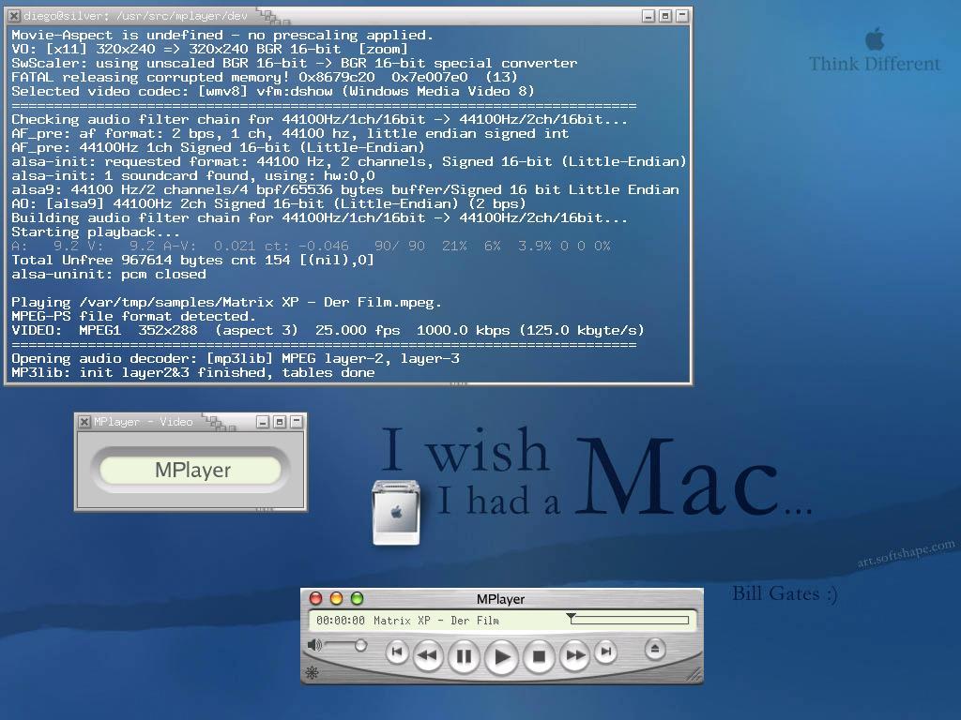Pause playback in the MPlayer controller
Viewport: 961px width, 720px height.
point(463,656)
